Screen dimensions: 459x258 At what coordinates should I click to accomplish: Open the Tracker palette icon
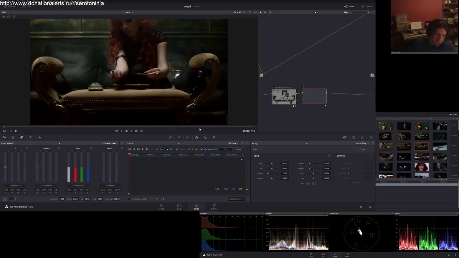click(197, 137)
